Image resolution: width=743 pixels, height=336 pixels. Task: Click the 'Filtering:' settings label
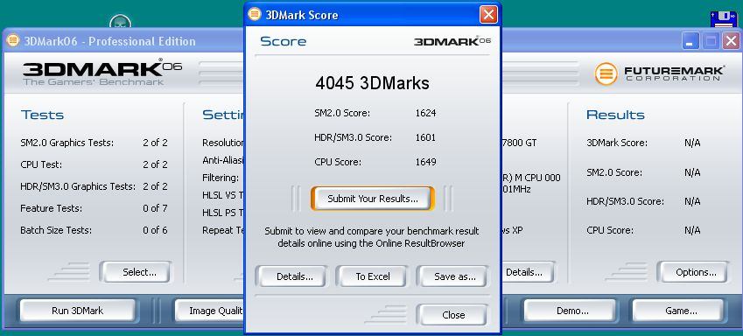click(x=221, y=178)
